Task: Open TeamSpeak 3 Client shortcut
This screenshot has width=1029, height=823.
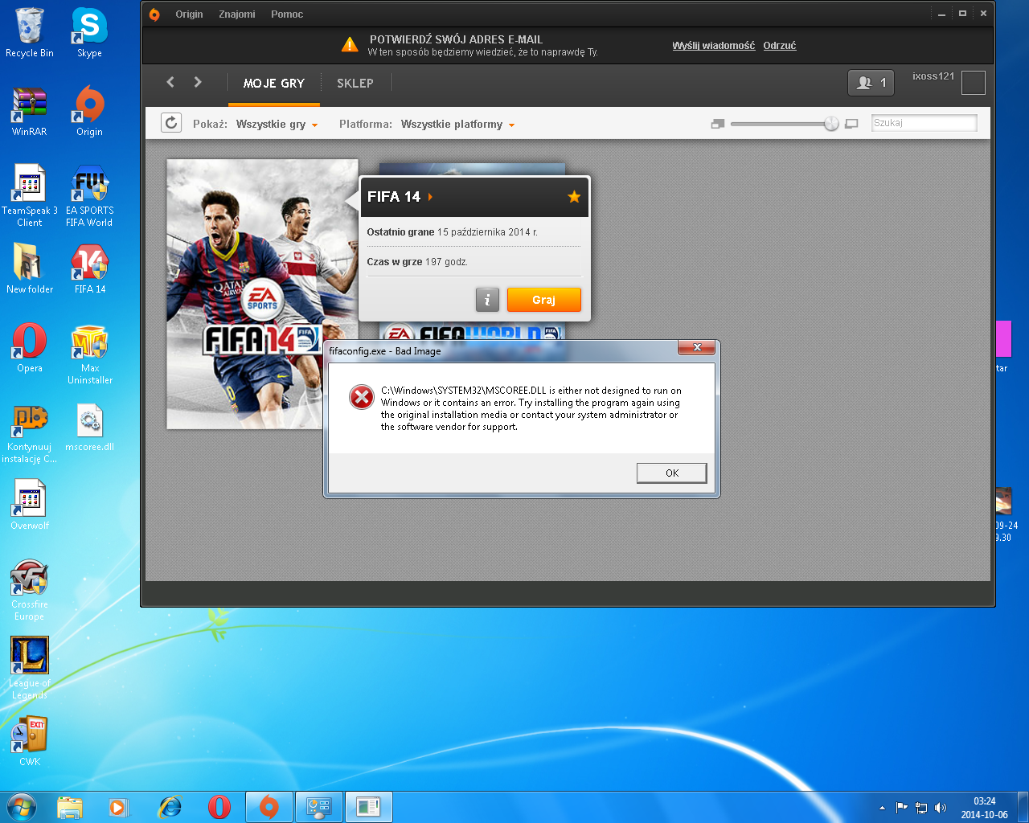Action: tap(30, 196)
